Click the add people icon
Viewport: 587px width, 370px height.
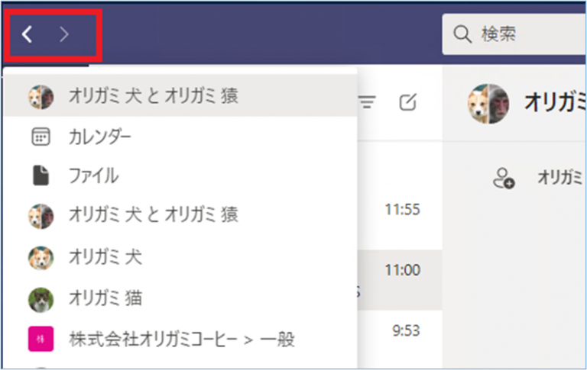(504, 179)
